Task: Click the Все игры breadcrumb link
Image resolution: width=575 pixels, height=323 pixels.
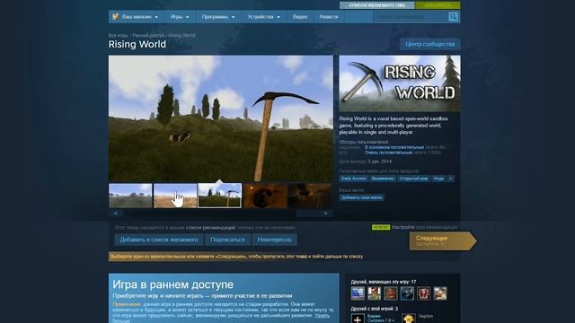Action: [118, 36]
